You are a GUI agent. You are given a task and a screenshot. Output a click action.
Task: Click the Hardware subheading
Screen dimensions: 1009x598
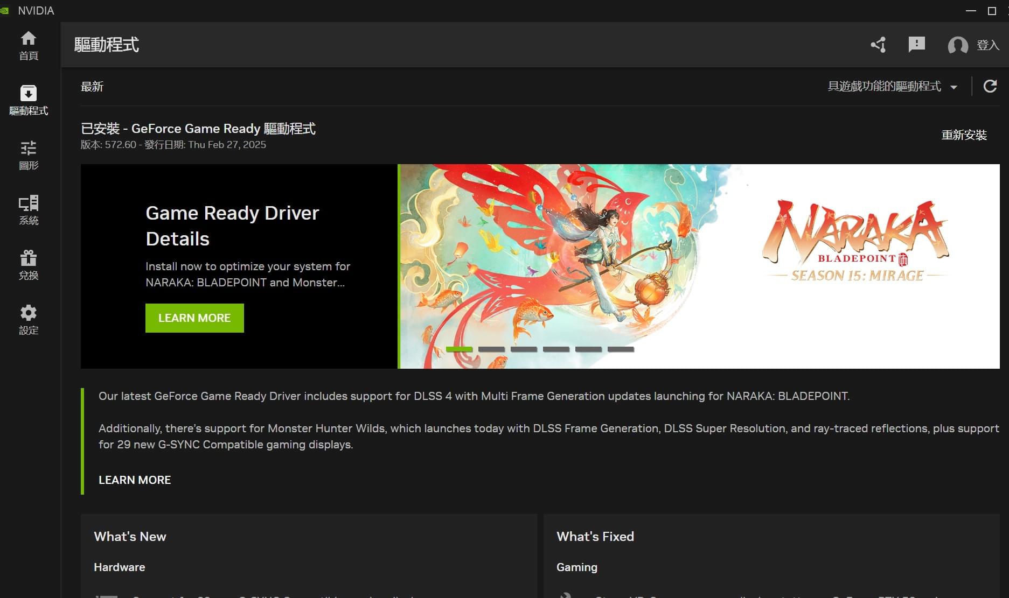tap(120, 567)
